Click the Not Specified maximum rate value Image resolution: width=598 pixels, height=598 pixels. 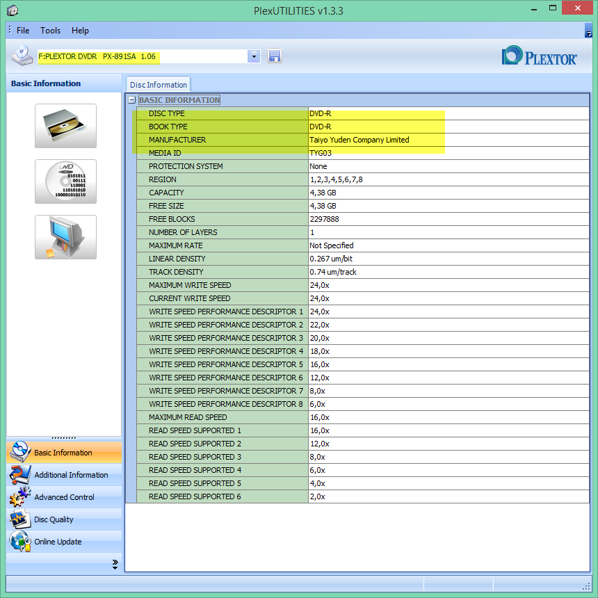tap(332, 245)
